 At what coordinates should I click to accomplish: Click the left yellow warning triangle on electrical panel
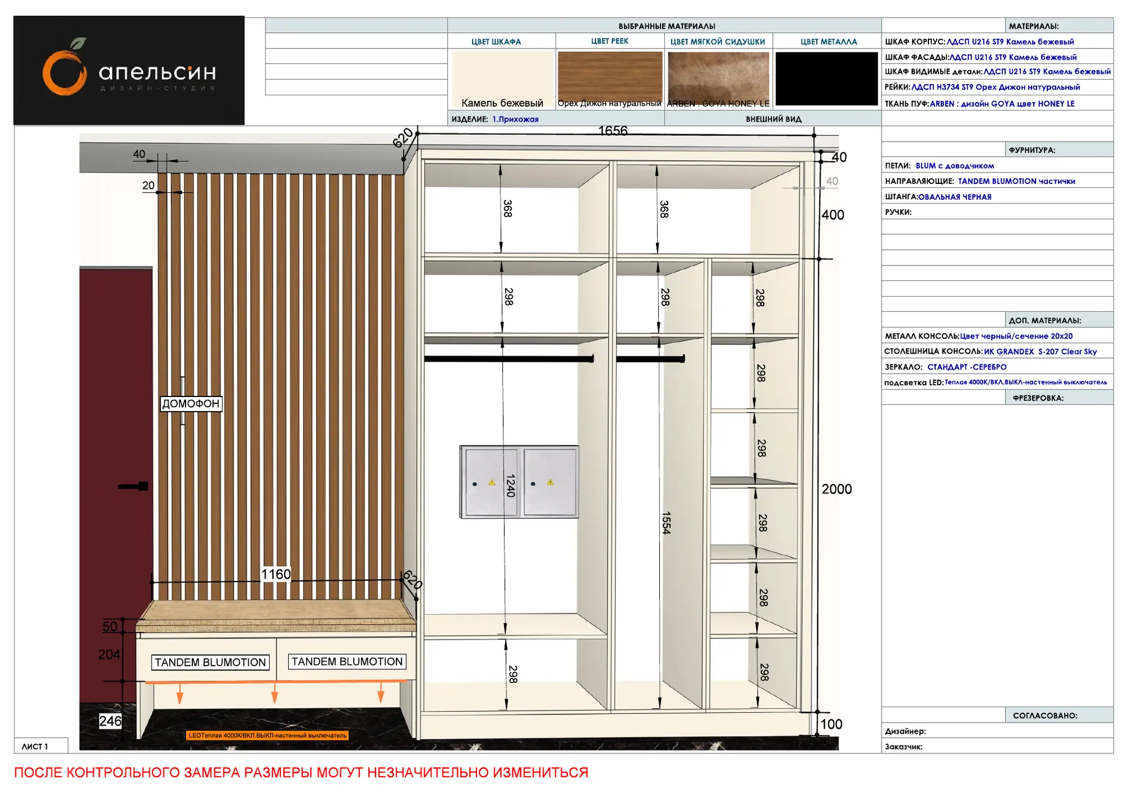(492, 483)
